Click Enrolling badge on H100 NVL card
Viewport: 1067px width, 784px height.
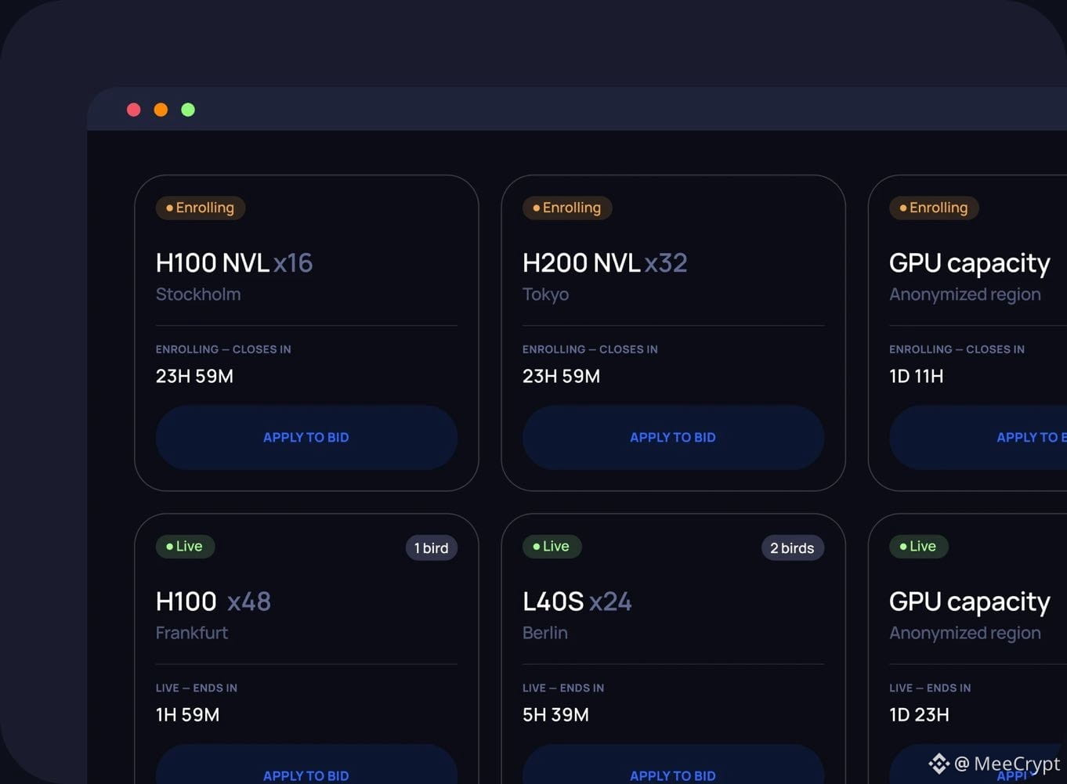pos(201,208)
